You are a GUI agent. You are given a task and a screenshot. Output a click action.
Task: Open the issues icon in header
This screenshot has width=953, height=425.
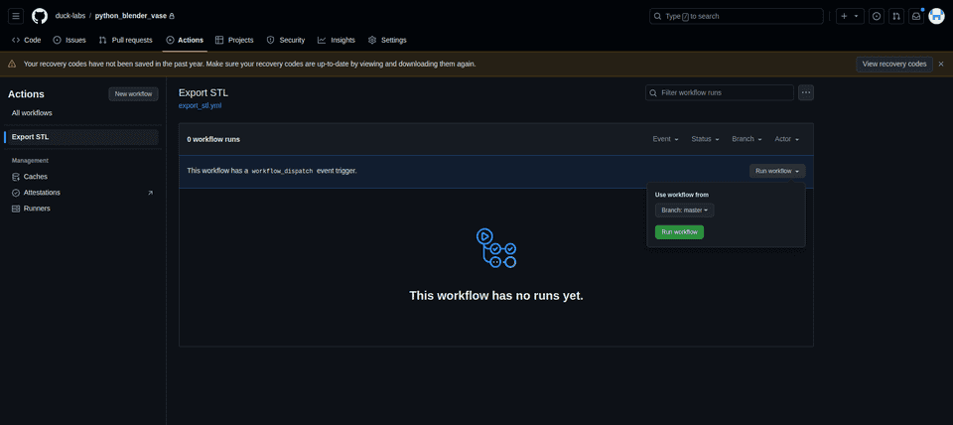[x=877, y=16]
